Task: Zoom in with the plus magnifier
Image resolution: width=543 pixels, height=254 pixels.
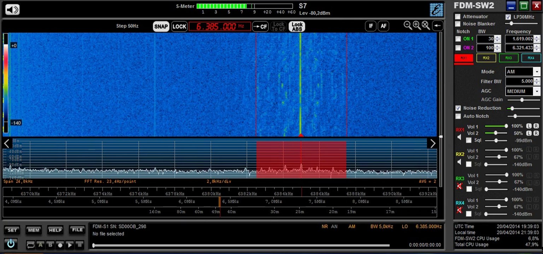Action: [x=416, y=25]
